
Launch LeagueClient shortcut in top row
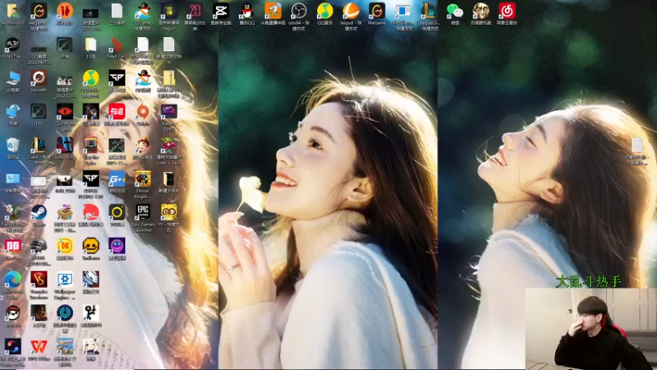(x=429, y=11)
